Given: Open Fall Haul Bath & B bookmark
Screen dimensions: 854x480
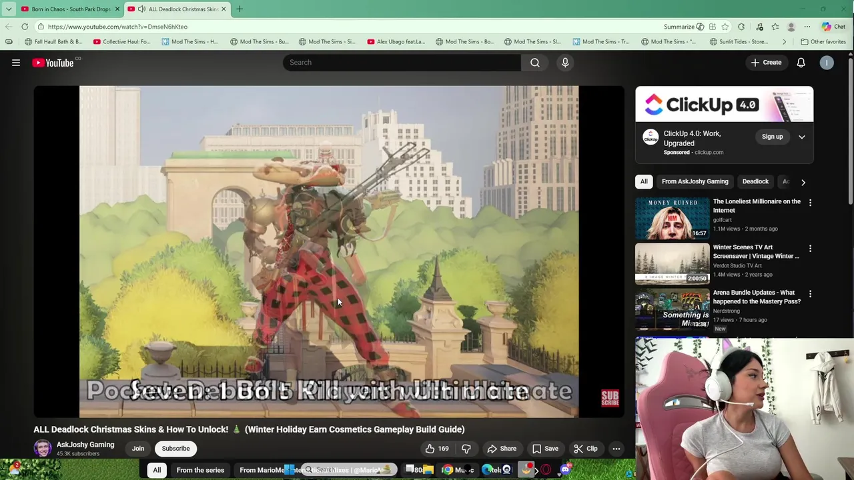Looking at the screenshot, I should click(53, 41).
